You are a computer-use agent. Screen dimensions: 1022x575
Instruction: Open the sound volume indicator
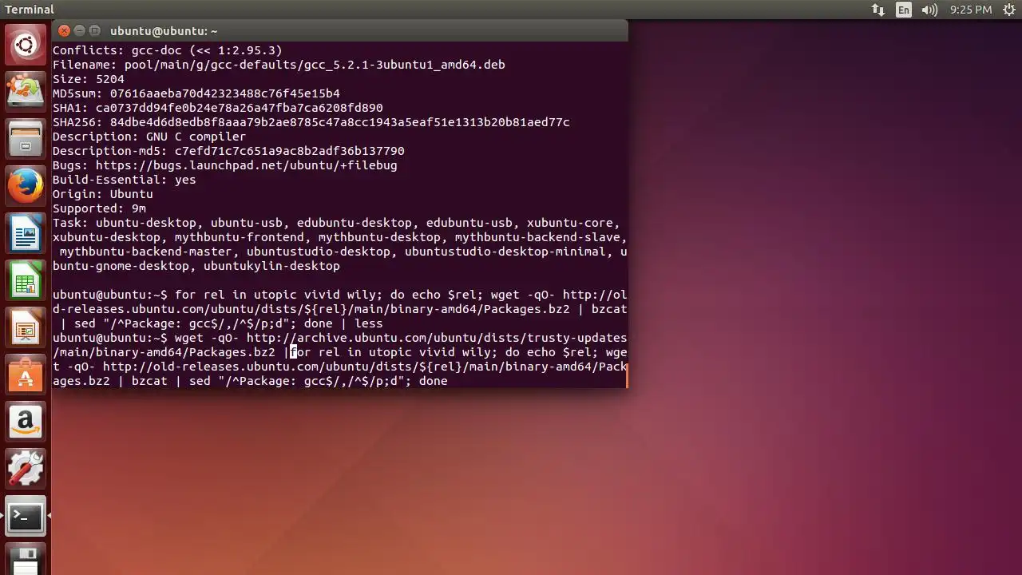point(929,10)
